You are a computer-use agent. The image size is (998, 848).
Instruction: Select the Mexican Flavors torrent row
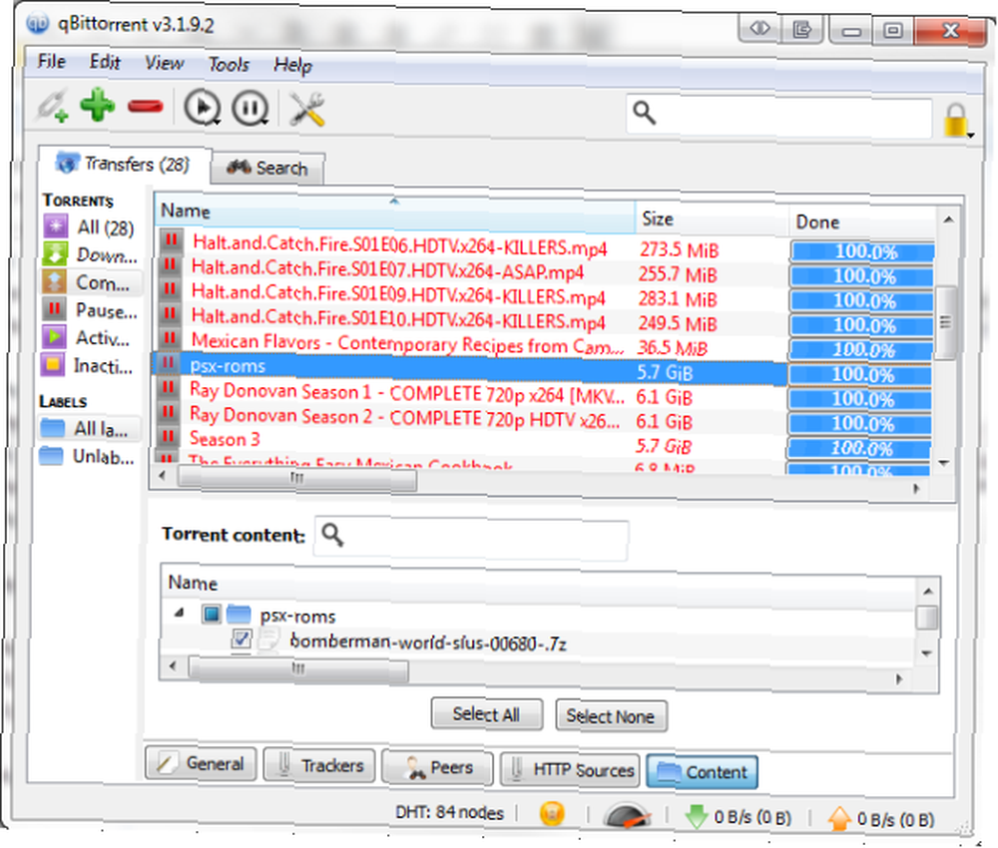click(407, 343)
